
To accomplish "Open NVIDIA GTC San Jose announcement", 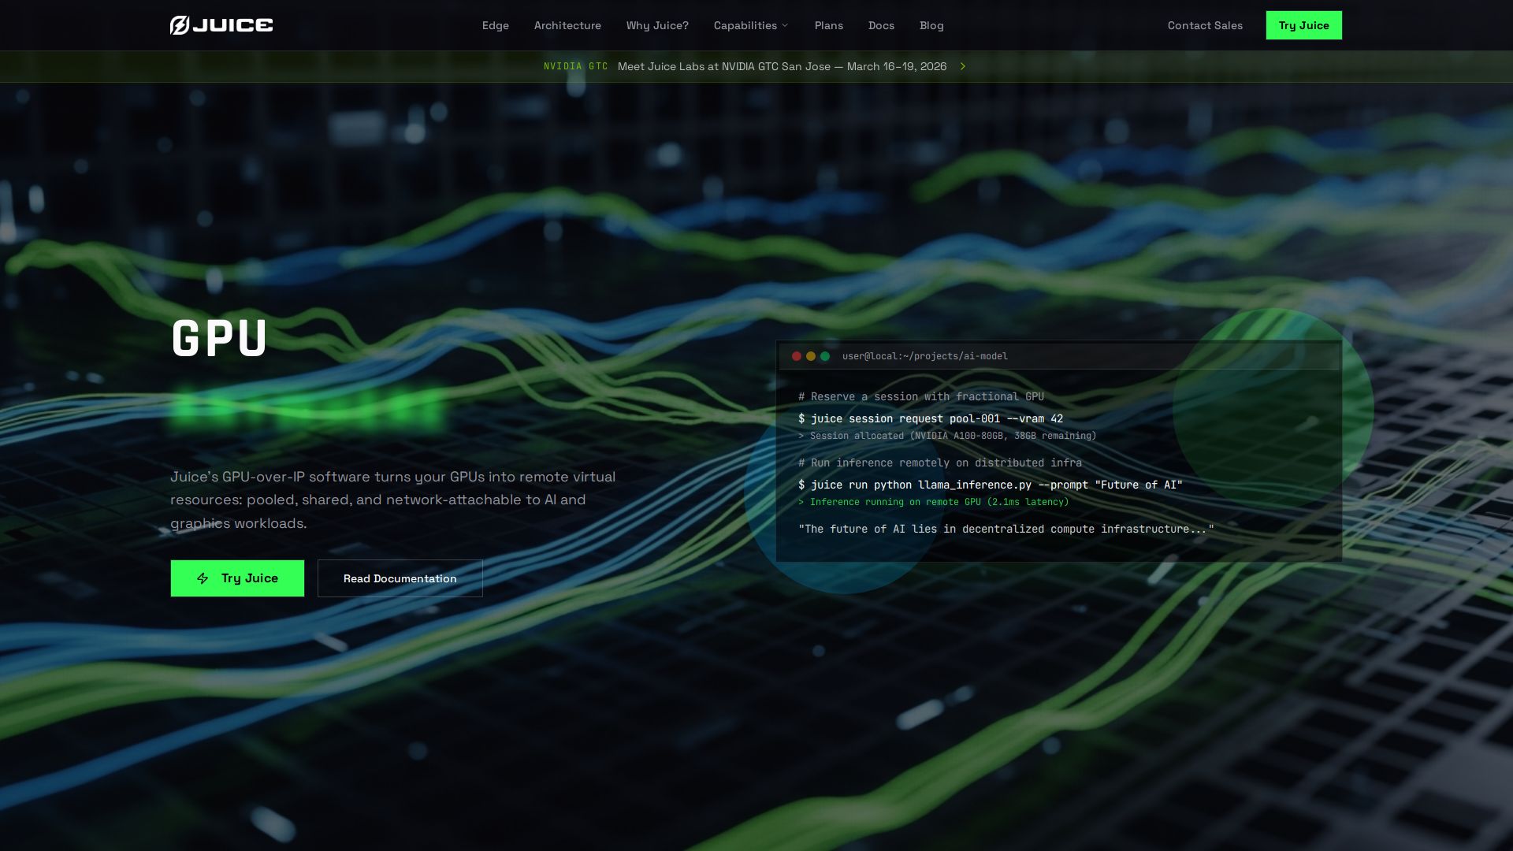I will tap(782, 66).
